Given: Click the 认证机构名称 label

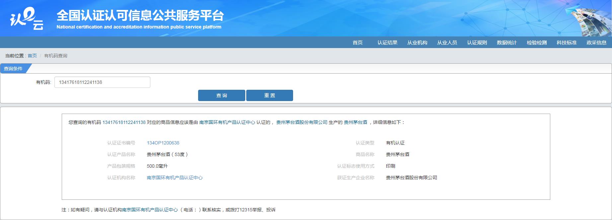Looking at the screenshot, I should pos(121,178).
